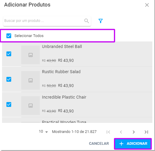Uncheck the Selecionar Todos checkbox
The image size is (155, 151).
click(9, 36)
